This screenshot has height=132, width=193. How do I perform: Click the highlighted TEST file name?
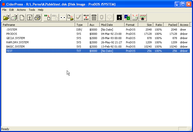tap(9, 51)
